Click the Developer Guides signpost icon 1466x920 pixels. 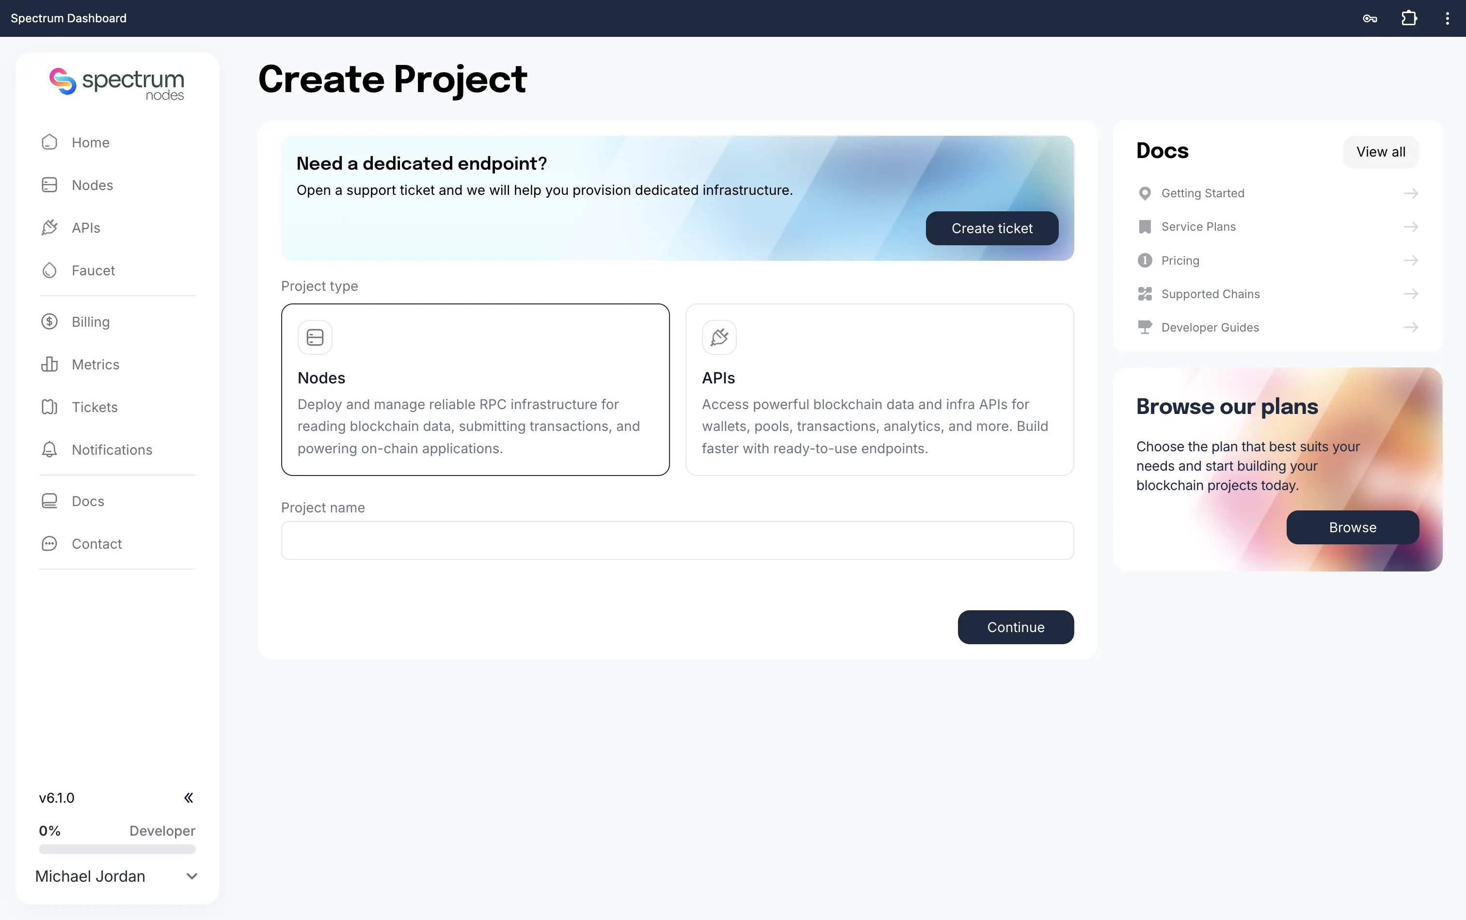click(x=1145, y=327)
